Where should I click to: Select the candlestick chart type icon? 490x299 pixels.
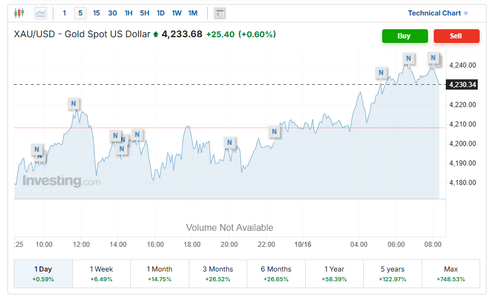[x=20, y=13]
